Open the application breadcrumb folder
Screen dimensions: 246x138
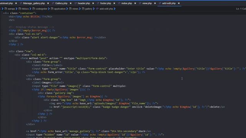coord(60,9)
